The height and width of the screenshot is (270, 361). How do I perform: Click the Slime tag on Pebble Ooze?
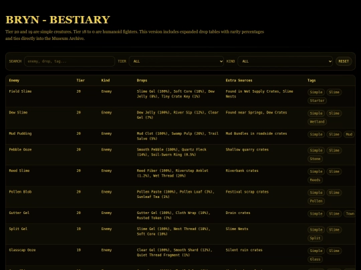334,151
